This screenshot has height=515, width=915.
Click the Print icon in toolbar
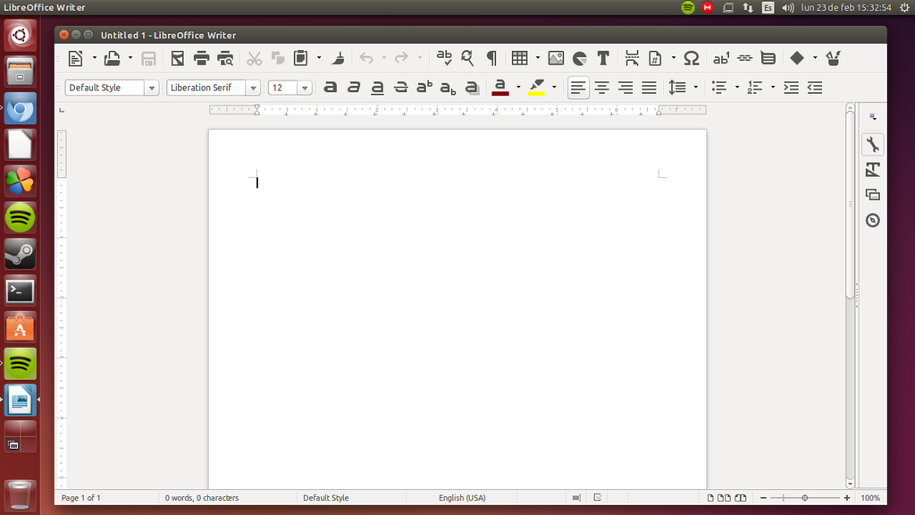coord(201,58)
